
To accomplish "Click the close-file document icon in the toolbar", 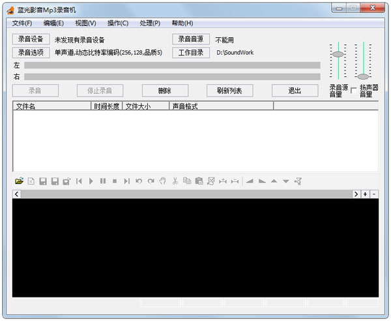I will click(31, 181).
